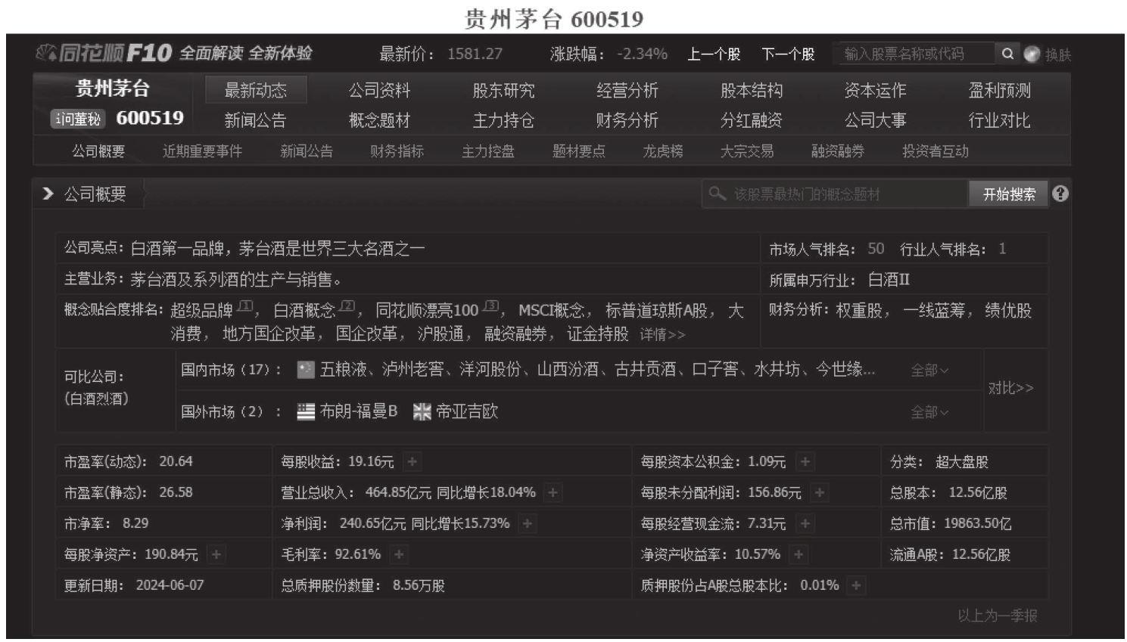Select the 主力控盘 sub-tab

pyautogui.click(x=488, y=151)
